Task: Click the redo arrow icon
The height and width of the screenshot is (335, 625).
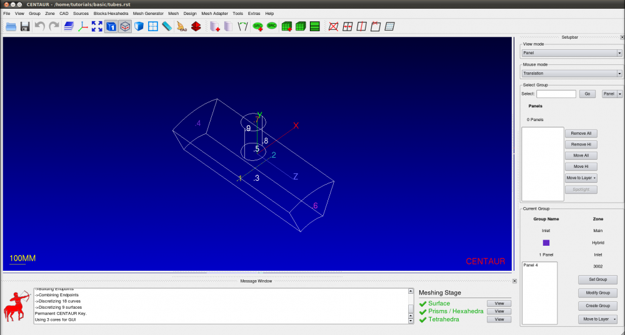Action: 54,27
